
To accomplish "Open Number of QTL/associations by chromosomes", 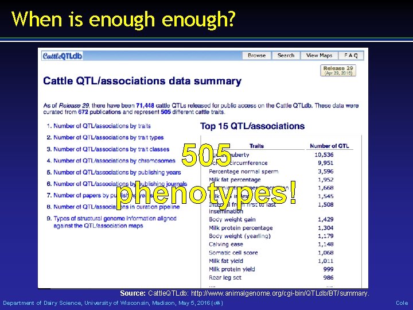I will (114, 161).
